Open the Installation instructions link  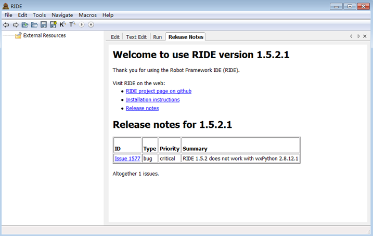153,100
